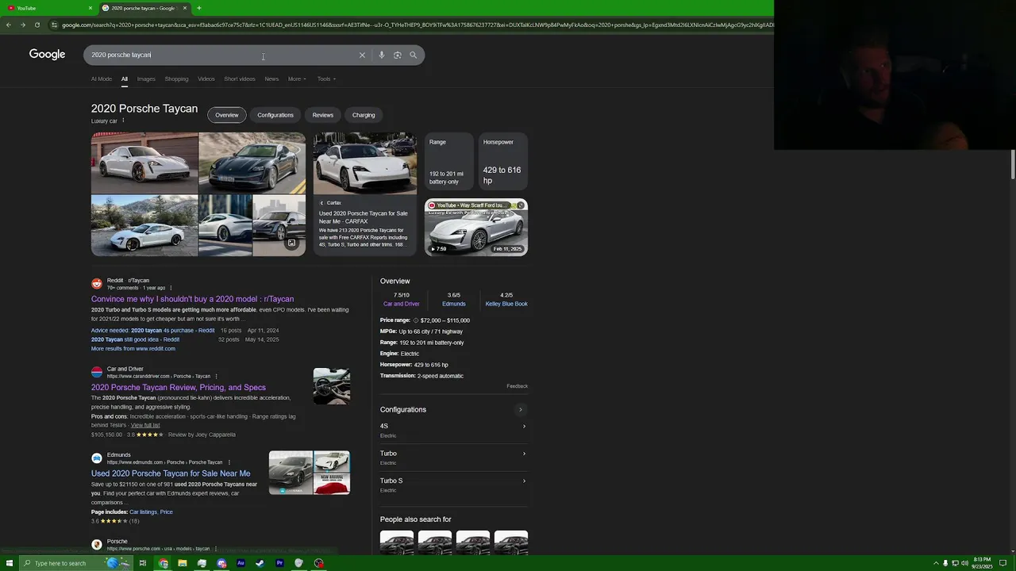
Task: Switch to the AI Mode tab
Action: click(x=102, y=79)
